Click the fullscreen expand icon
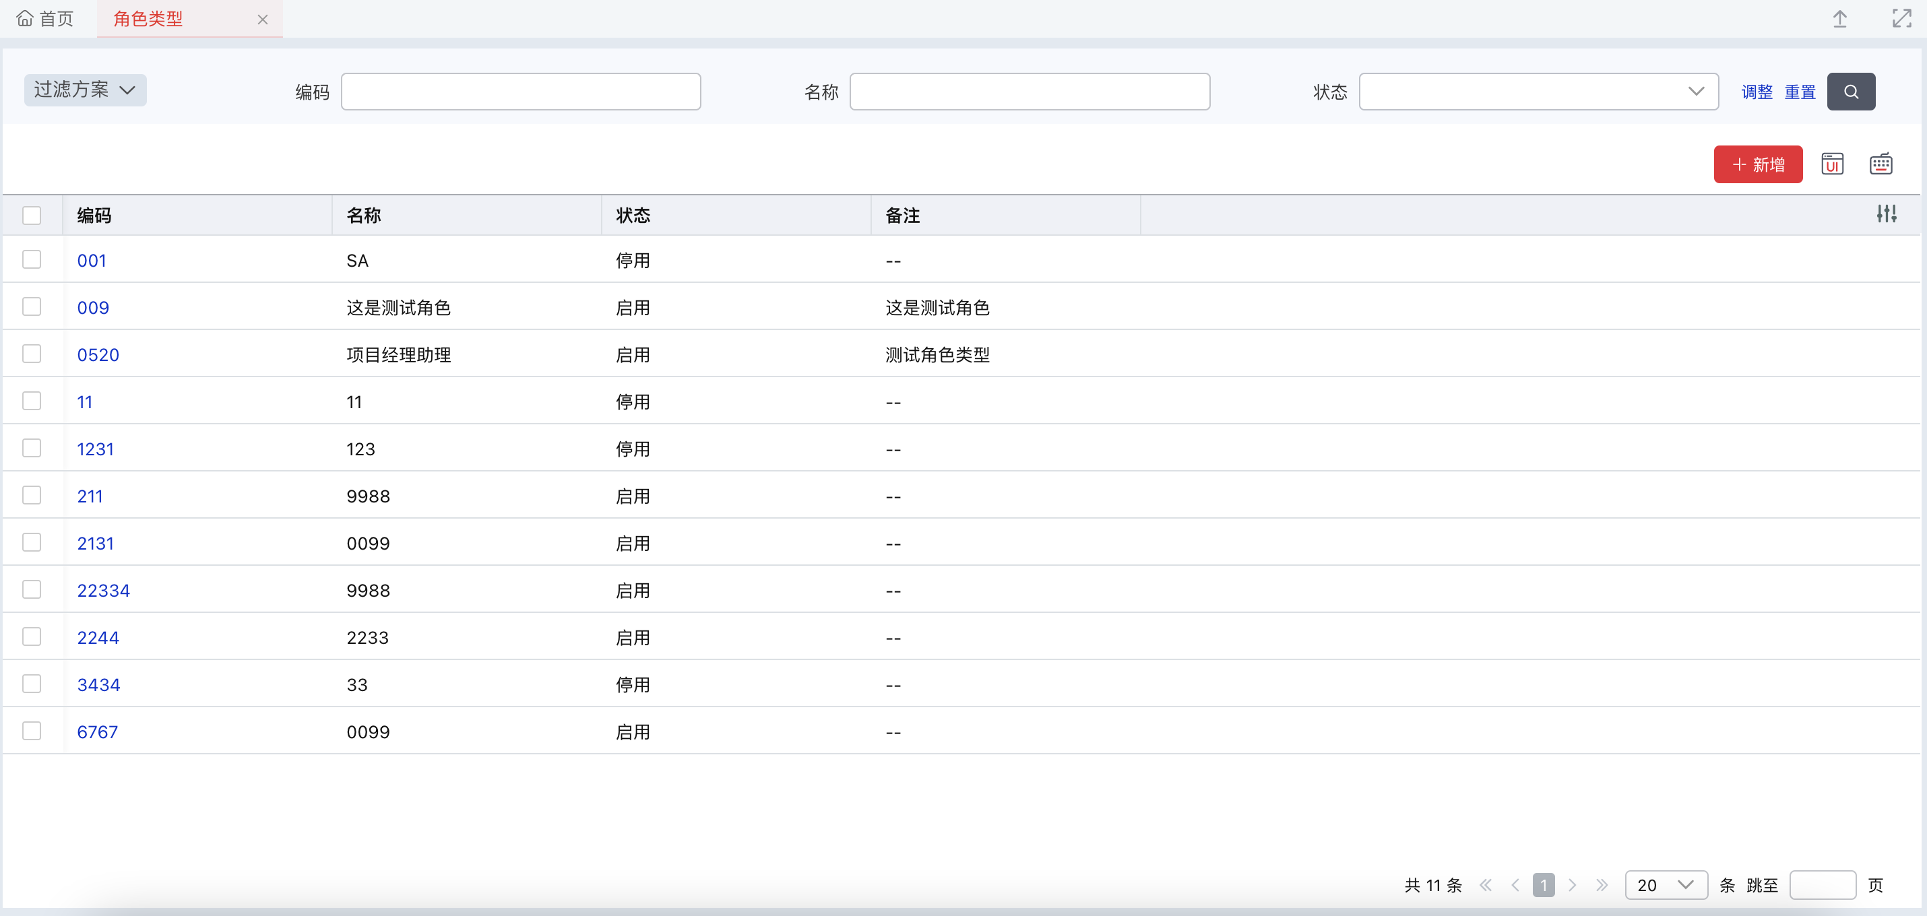1927x916 pixels. coord(1901,19)
